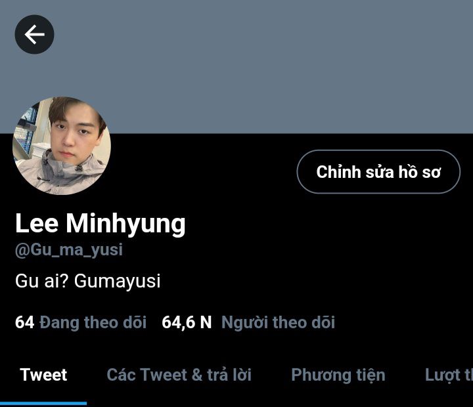Go back using the arrow icon
This screenshot has height=407, width=473.
tap(34, 34)
